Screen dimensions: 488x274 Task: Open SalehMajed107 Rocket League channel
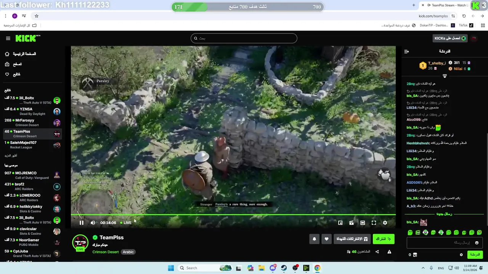coord(32,145)
